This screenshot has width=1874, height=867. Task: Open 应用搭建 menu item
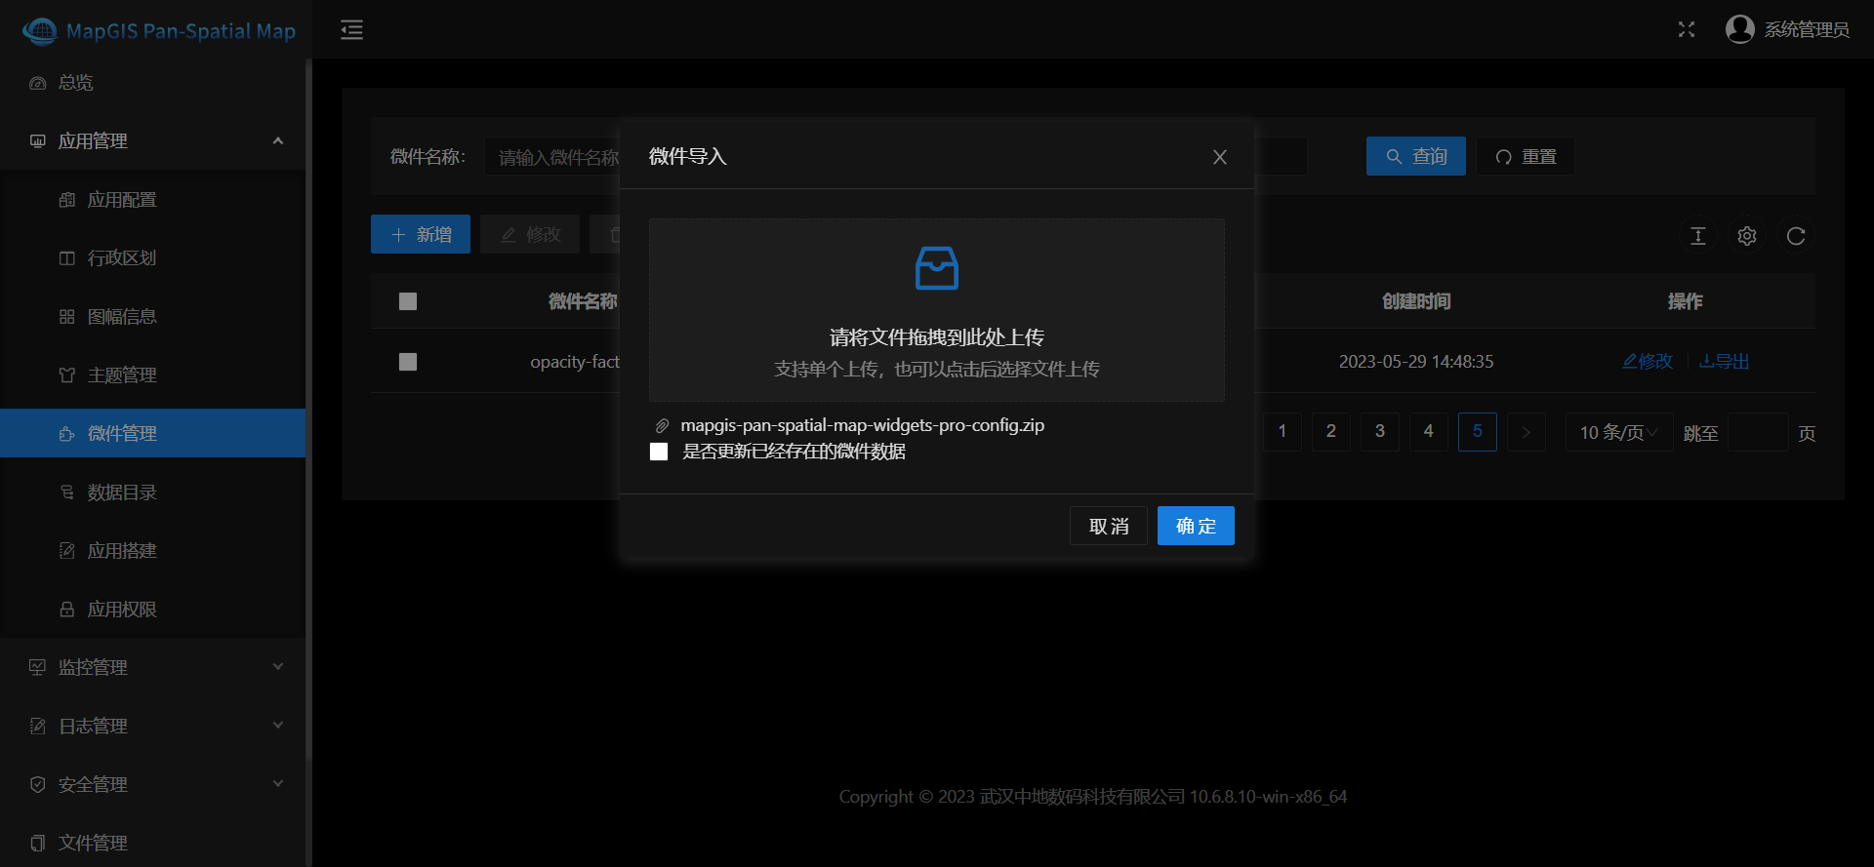click(152, 551)
